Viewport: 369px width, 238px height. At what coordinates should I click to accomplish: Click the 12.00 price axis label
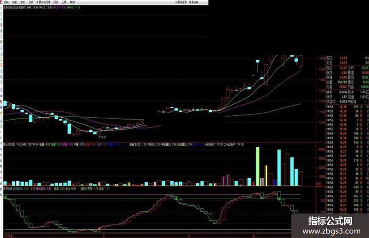[322, 101]
